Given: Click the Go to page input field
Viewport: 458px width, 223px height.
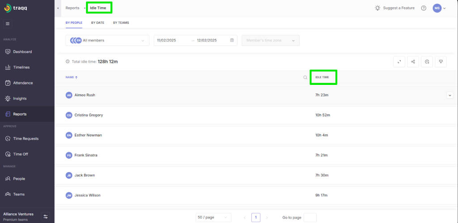Looking at the screenshot, I should coord(310,217).
